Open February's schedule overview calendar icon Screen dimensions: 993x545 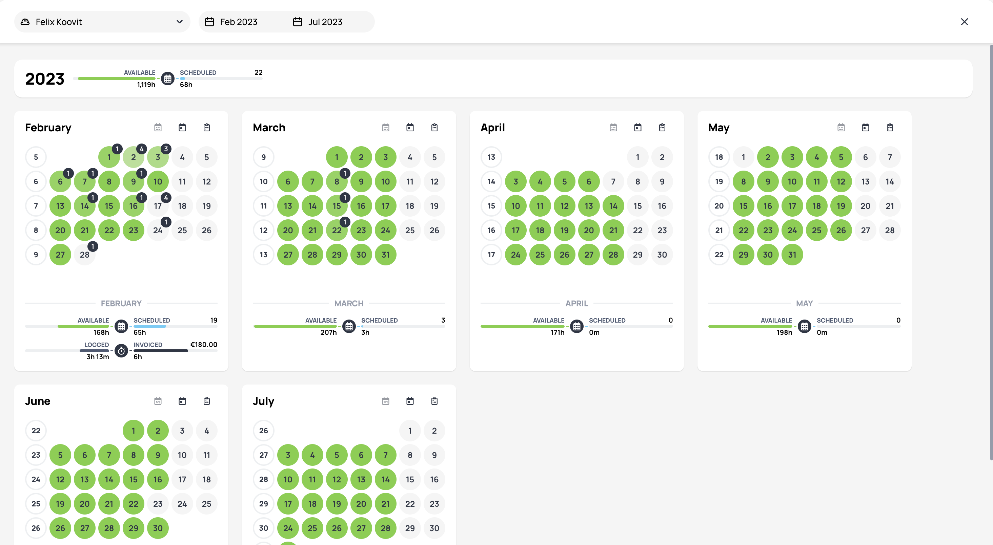158,127
